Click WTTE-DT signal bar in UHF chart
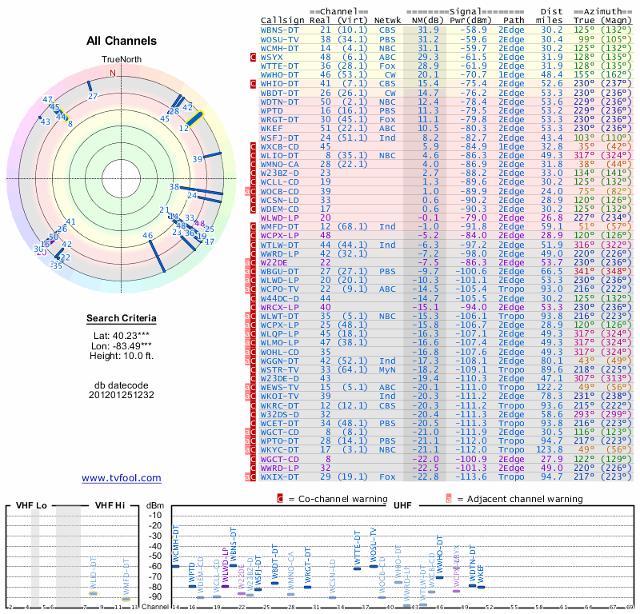The height and width of the screenshot is (614, 640). click(x=357, y=568)
